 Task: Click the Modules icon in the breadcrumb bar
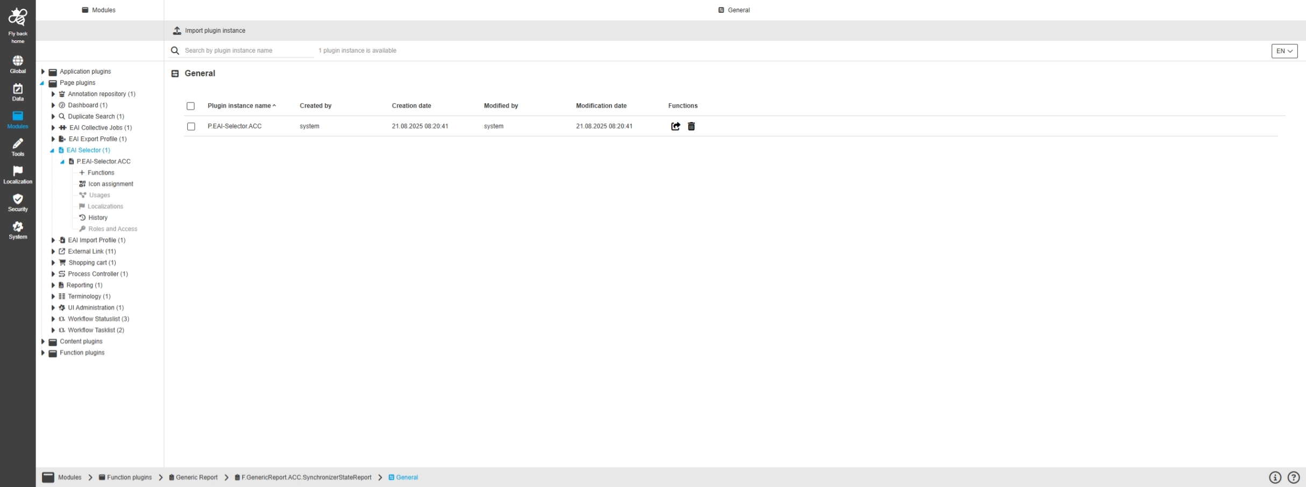pos(48,477)
